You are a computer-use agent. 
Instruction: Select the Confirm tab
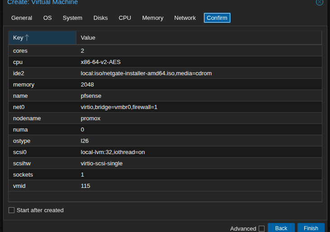tap(217, 18)
